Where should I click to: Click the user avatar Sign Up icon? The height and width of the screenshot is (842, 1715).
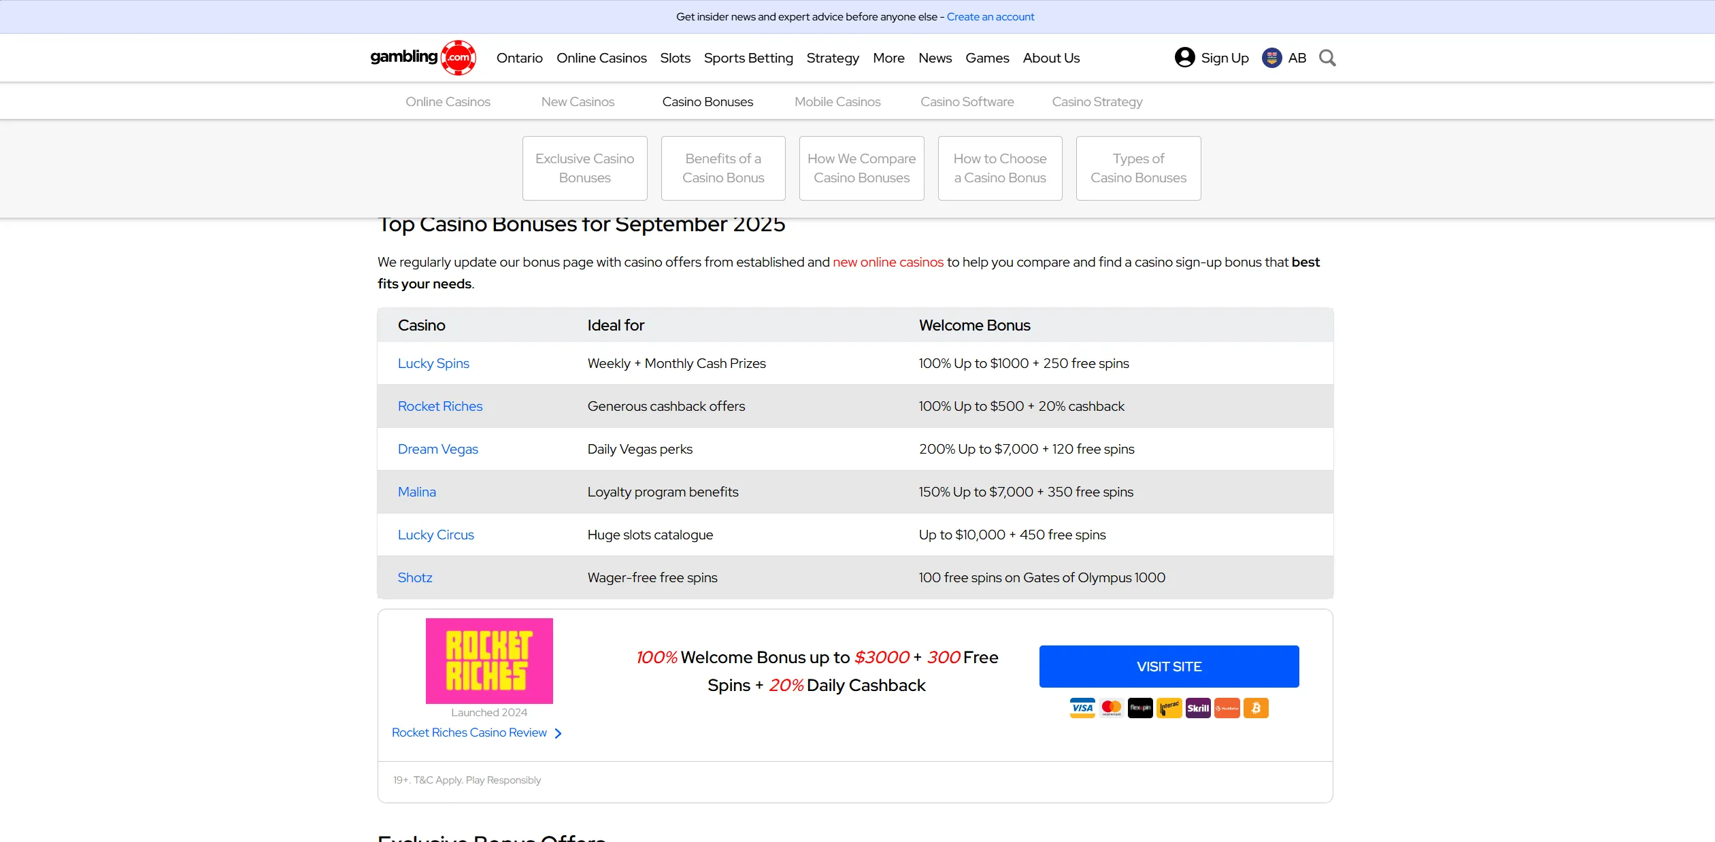[1184, 57]
